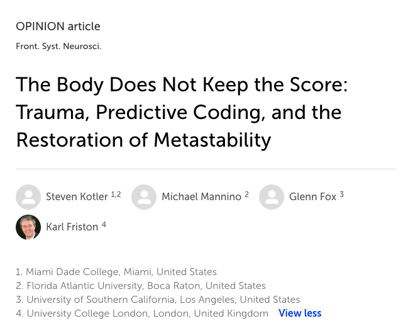Click superscript 1,2 beside Steven Kotler
413x333 pixels.
(x=116, y=195)
